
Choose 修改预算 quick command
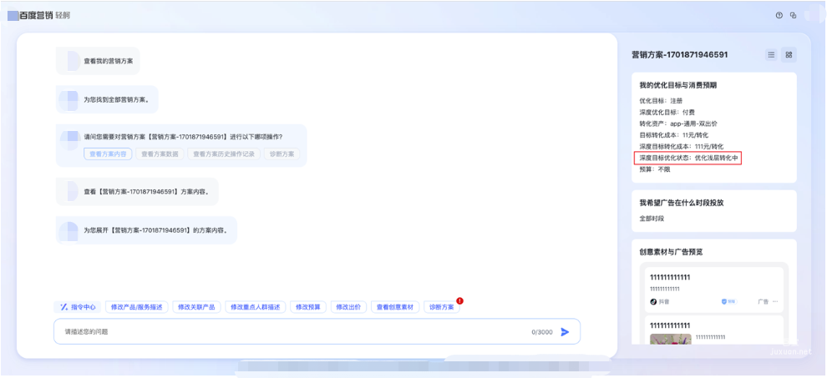pyautogui.click(x=307, y=307)
